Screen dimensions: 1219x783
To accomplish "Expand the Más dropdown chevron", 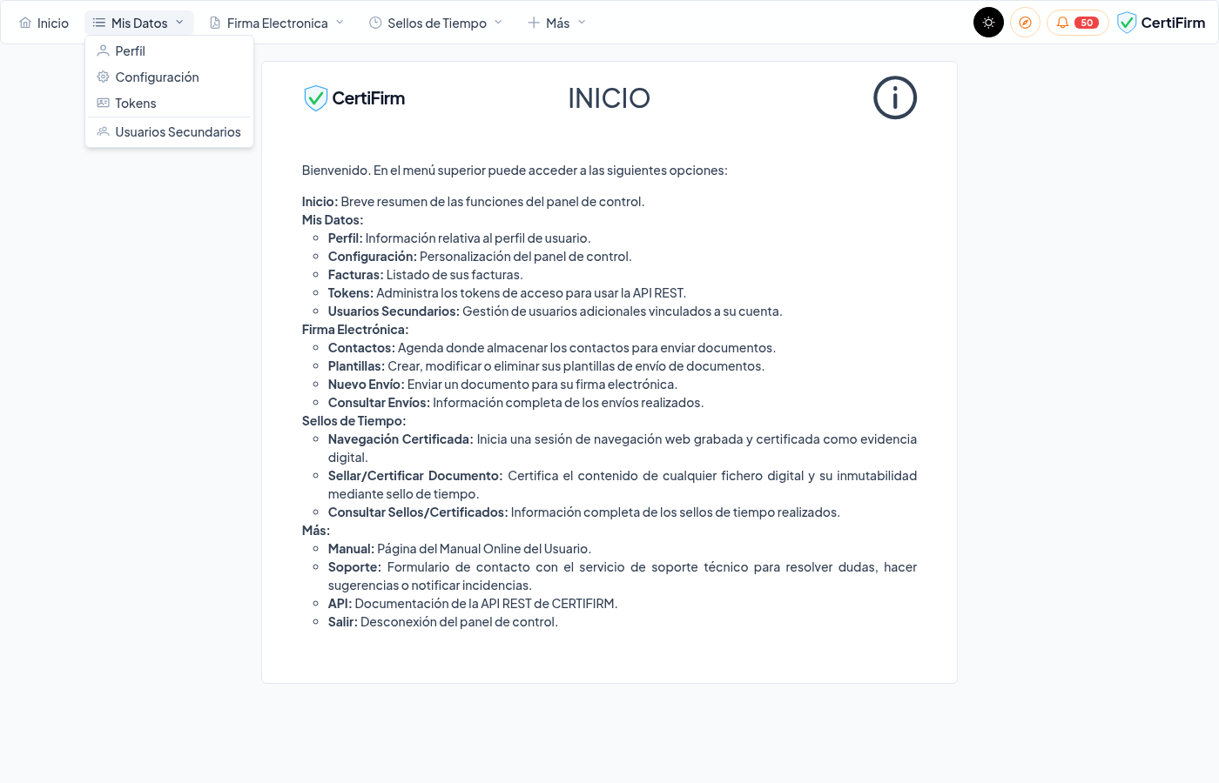I will click(582, 23).
